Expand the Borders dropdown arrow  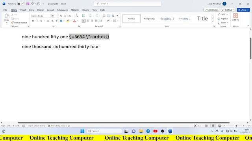click(x=118, y=21)
